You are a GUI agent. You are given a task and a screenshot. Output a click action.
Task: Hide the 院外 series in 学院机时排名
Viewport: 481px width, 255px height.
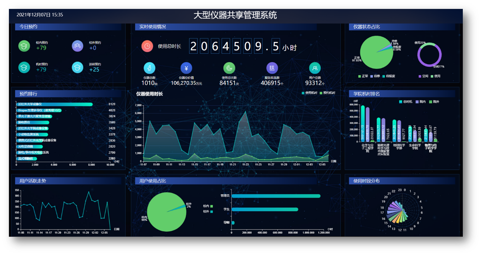pyautogui.click(x=434, y=102)
